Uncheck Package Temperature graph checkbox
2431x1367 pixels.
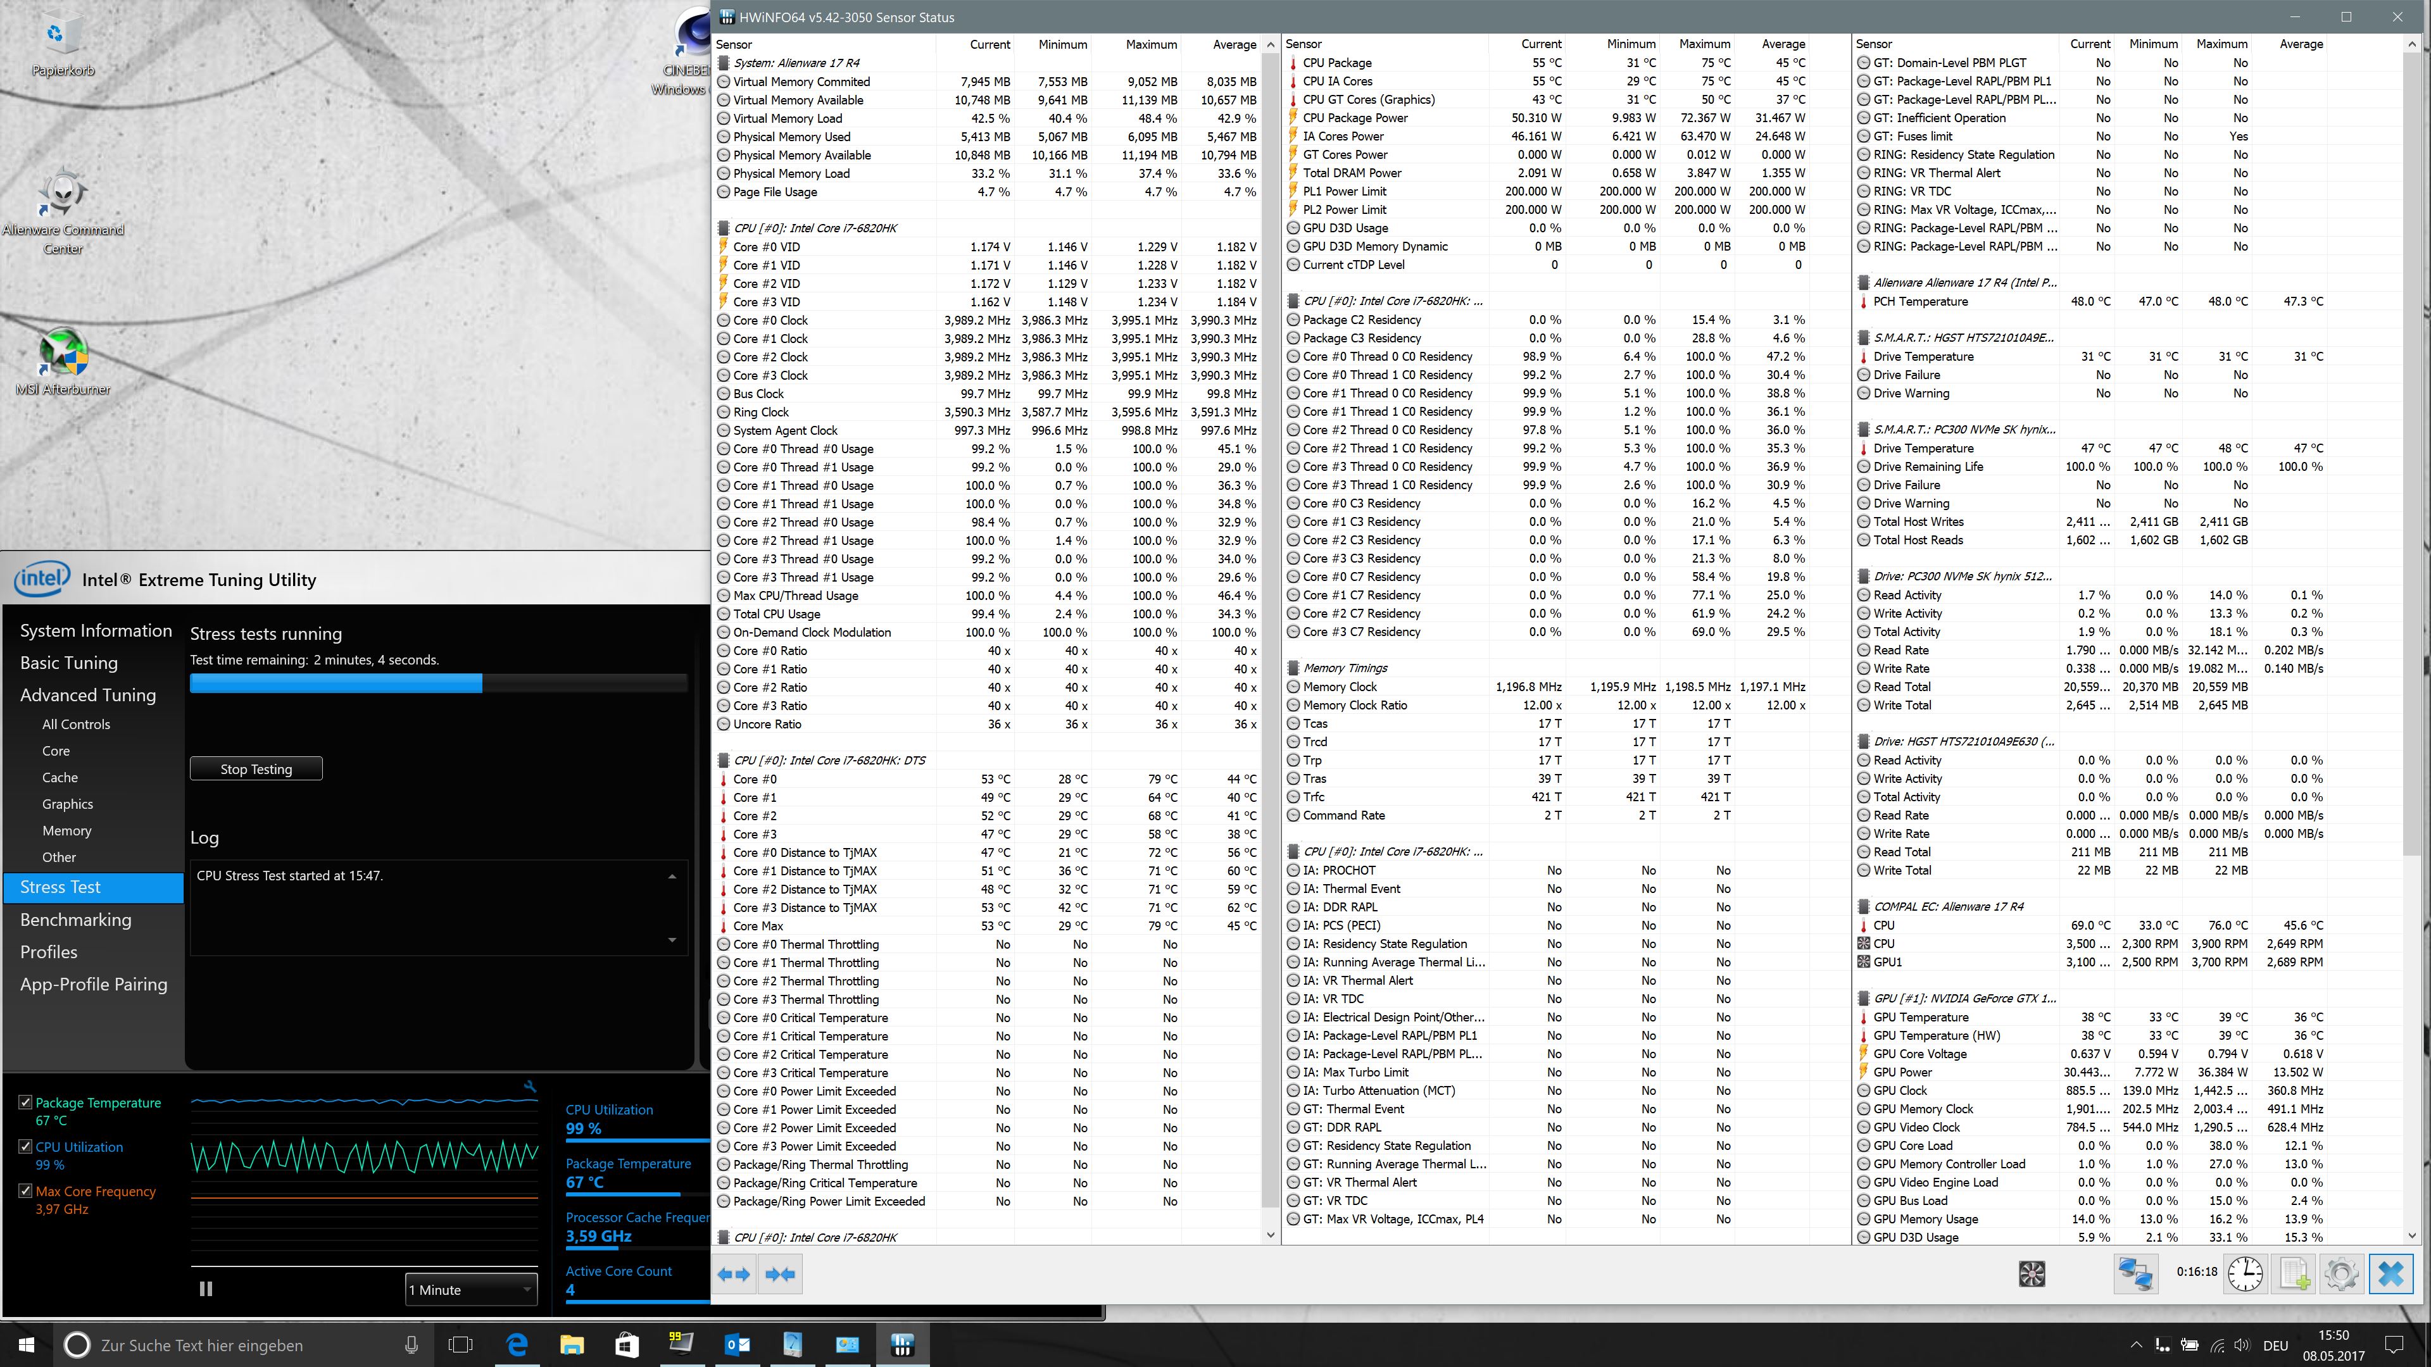tap(25, 1102)
